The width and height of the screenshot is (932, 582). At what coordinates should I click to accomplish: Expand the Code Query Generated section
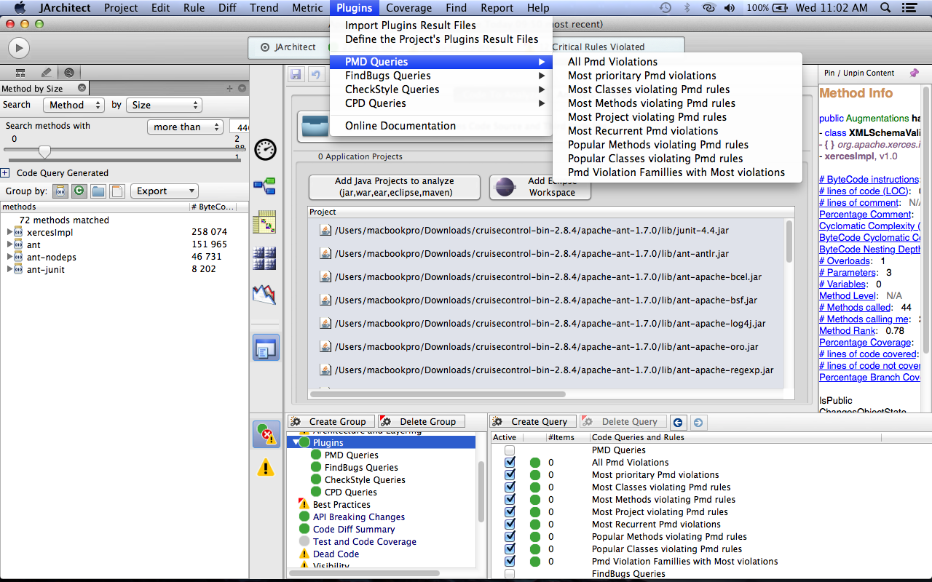pos(4,173)
